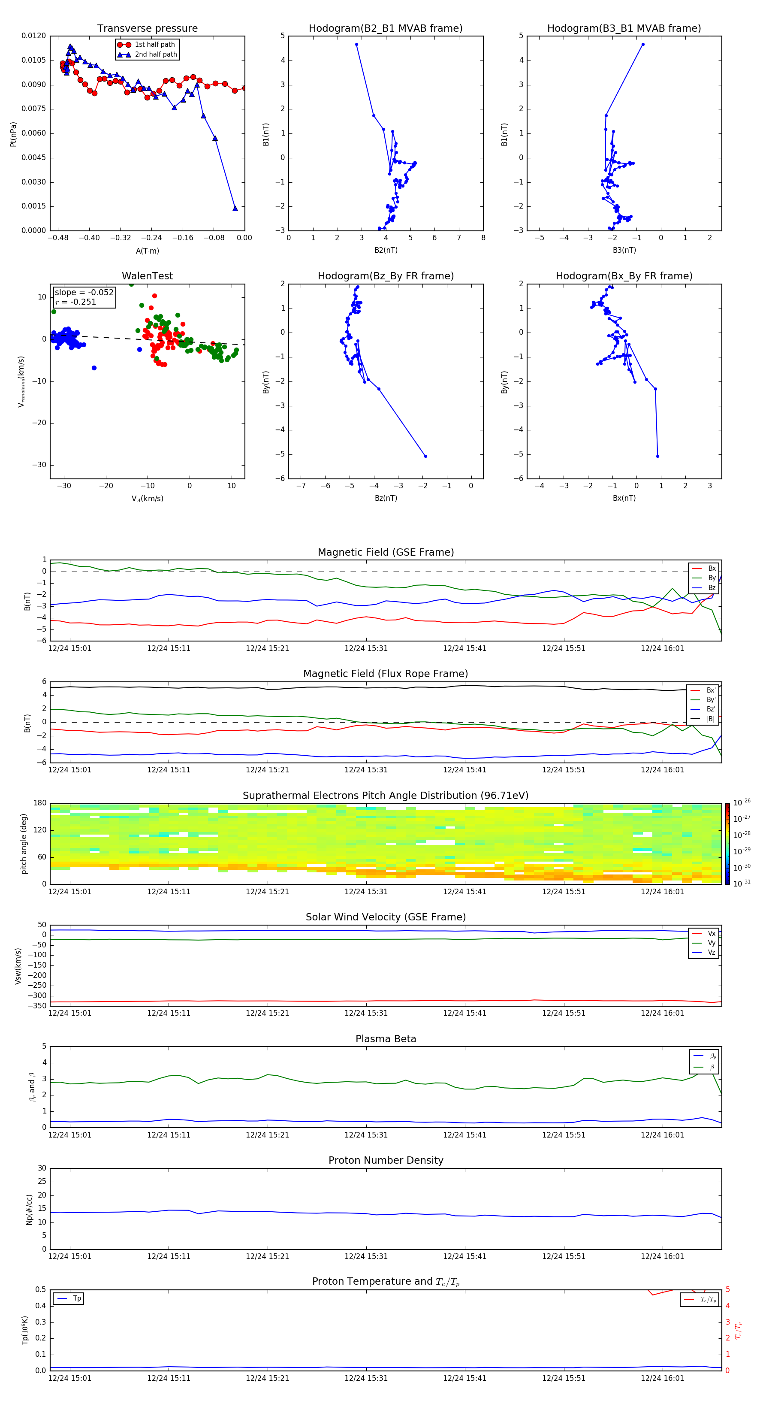Click the 'Np(#/cc)' y-axis label
This screenshot has width=772, height=1416.
(x=29, y=1209)
